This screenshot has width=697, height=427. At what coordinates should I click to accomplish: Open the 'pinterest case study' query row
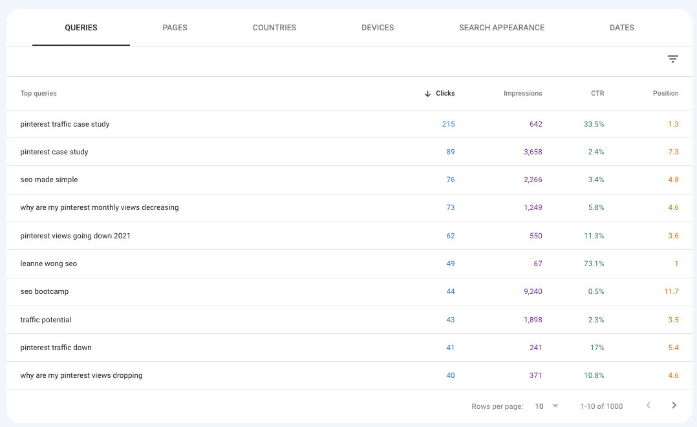coord(54,152)
